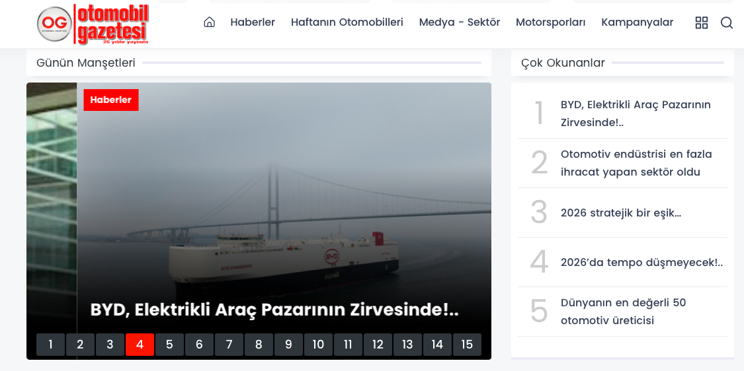744x371 pixels.
Task: Open the grid menu icon
Action: (701, 22)
